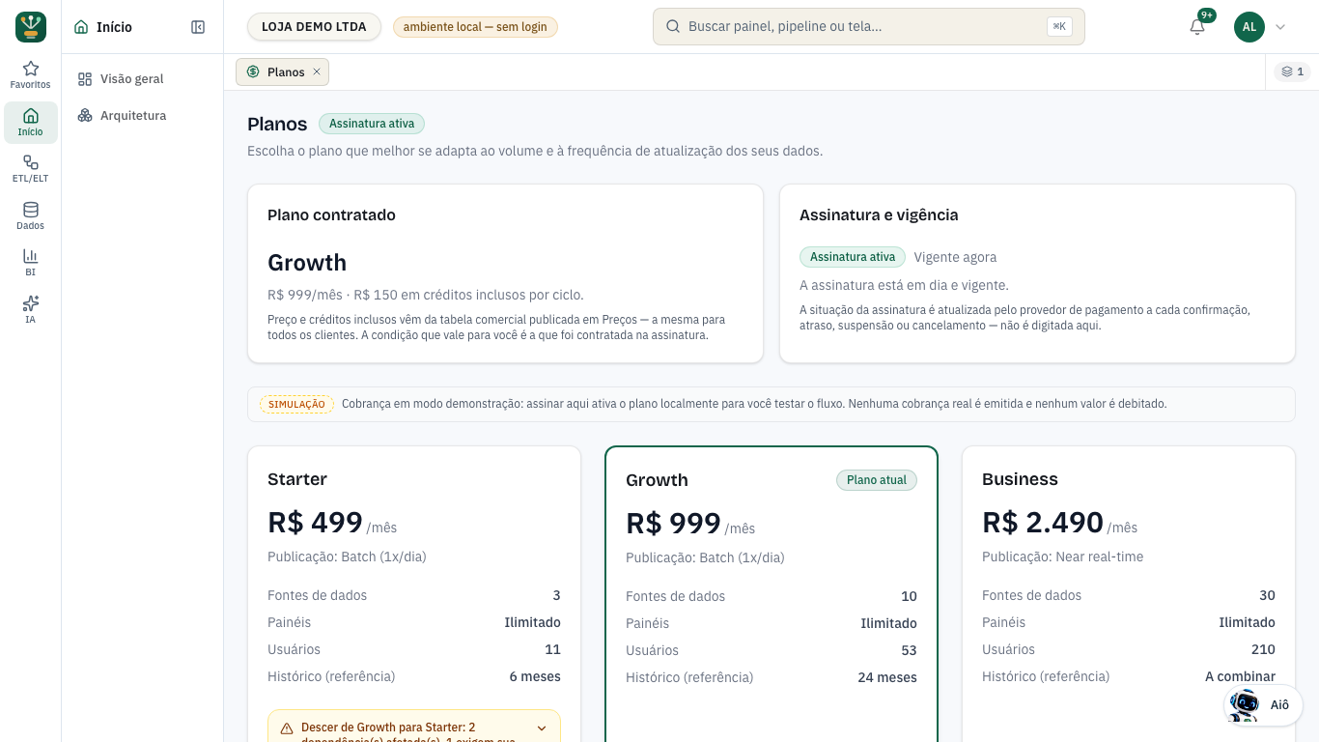Image resolution: width=1319 pixels, height=742 pixels.
Task: Open Favoritos star icon
Action: [x=31, y=75]
